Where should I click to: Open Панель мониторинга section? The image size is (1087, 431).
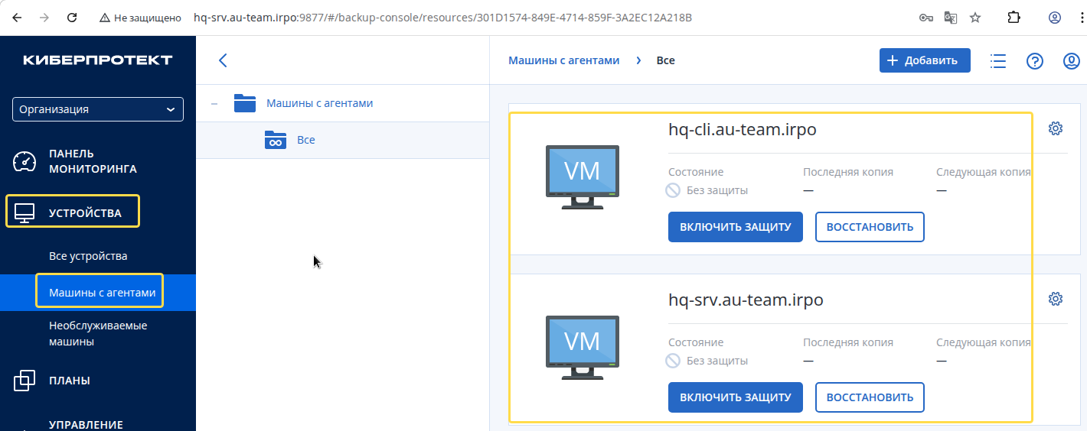[x=93, y=161]
